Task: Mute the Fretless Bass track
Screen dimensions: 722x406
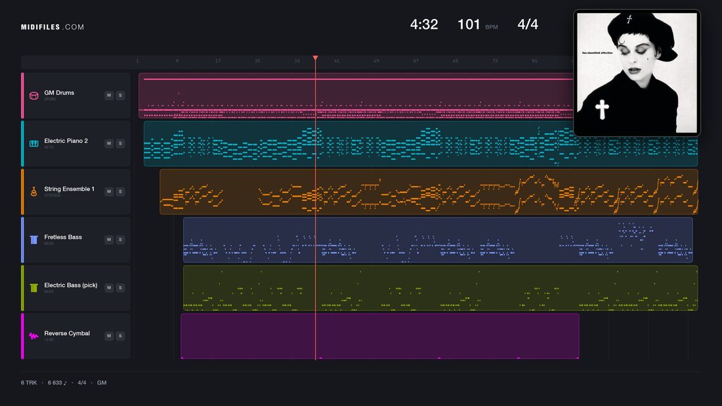Action: (109, 240)
